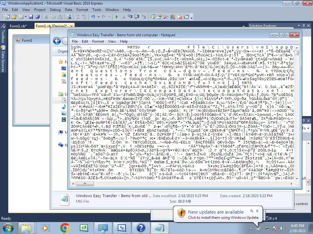Open the File menu in Visual Basic

coord(5,10)
